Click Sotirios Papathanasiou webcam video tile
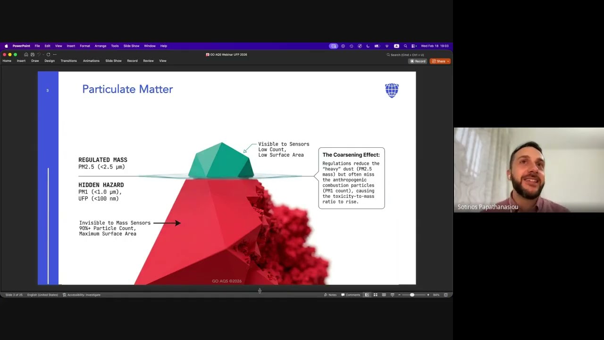 coord(529,170)
